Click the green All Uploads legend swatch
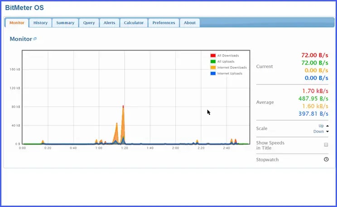The image size is (337, 207). coord(213,61)
